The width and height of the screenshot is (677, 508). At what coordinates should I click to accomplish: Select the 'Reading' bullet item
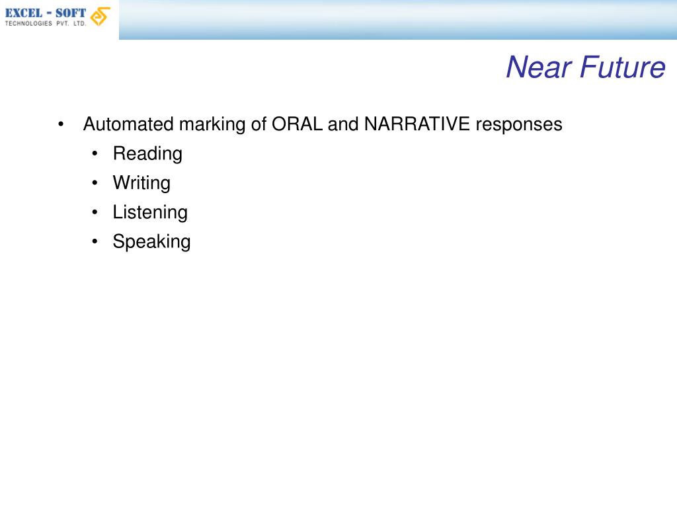click(x=147, y=153)
